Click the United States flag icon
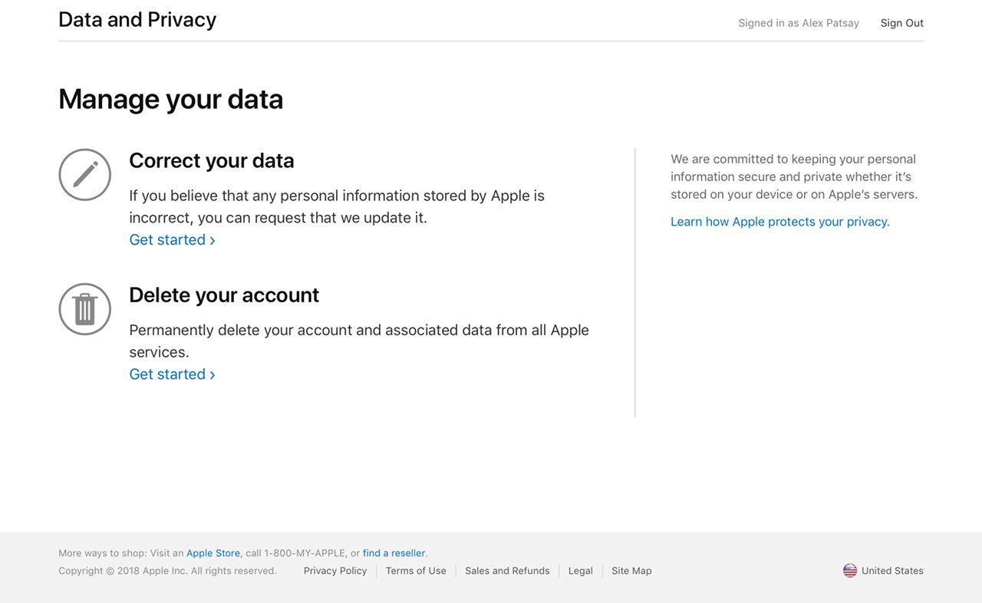 [x=850, y=571]
